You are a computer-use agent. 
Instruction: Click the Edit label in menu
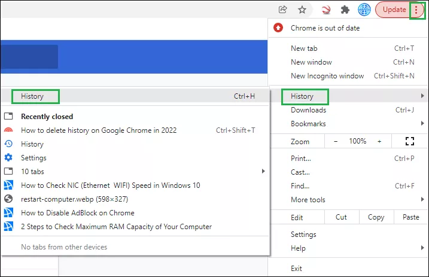click(297, 218)
